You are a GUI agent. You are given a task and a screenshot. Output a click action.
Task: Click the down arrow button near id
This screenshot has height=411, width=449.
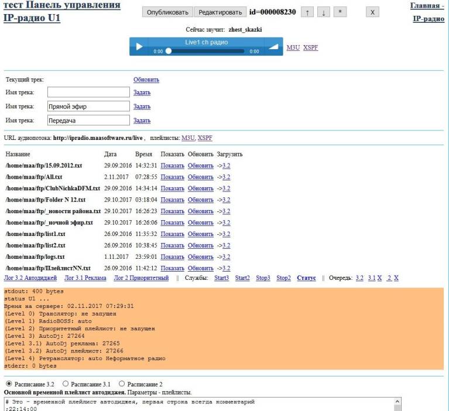pos(324,12)
